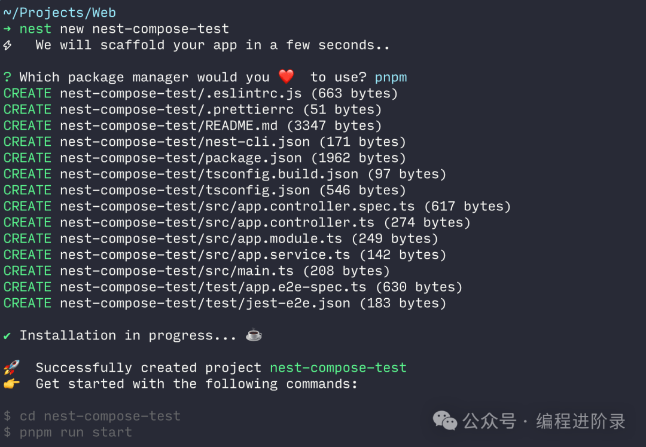Click the src/main.ts file path
This screenshot has width=646, height=447.
tap(176, 271)
